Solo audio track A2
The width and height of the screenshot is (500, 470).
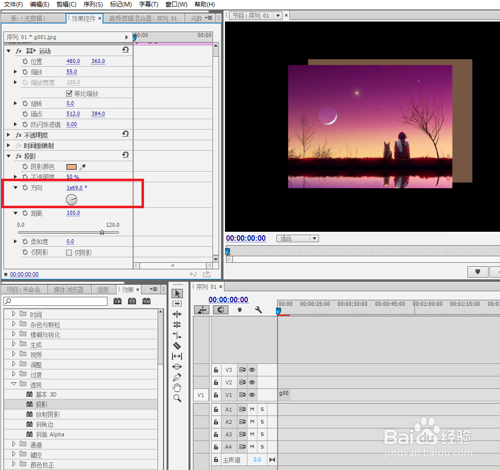[262, 422]
